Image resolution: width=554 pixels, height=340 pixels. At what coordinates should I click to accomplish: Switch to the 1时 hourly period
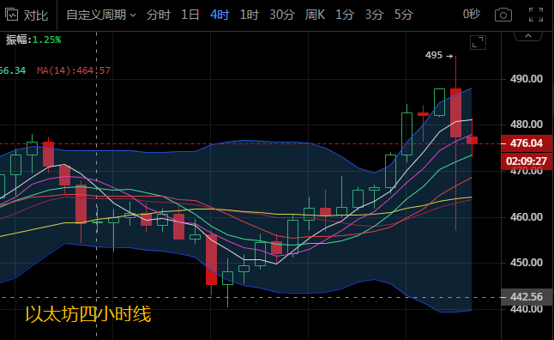click(249, 15)
